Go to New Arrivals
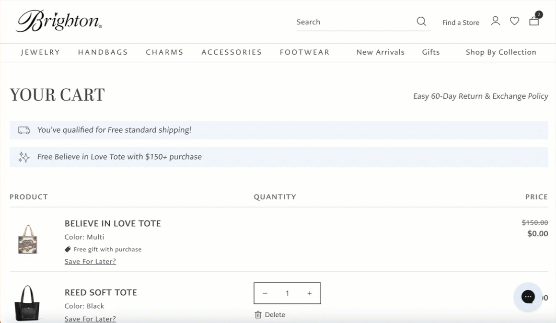The width and height of the screenshot is (556, 323). [381, 52]
